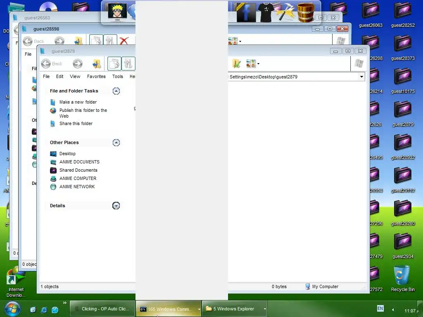Open ANIME DOCUMENTS link

click(x=79, y=162)
